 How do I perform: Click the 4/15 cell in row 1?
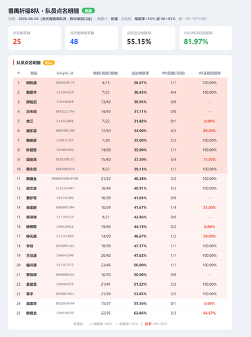coord(106,83)
